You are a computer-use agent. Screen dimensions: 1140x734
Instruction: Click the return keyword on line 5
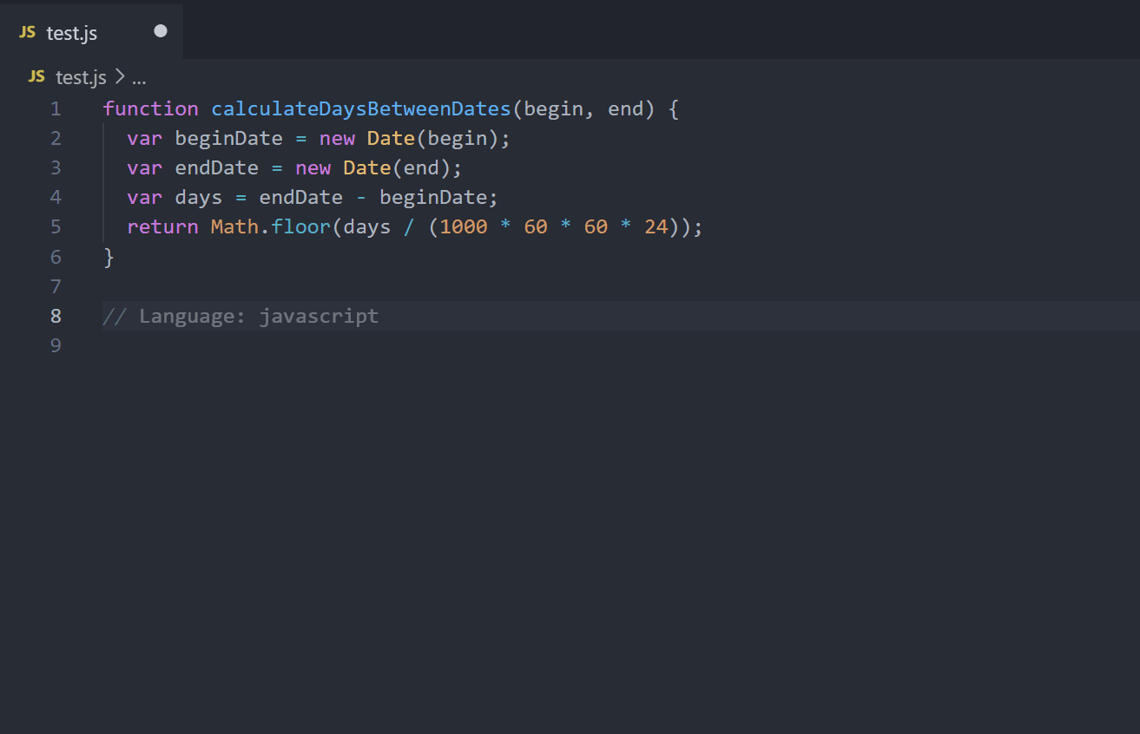tap(162, 227)
